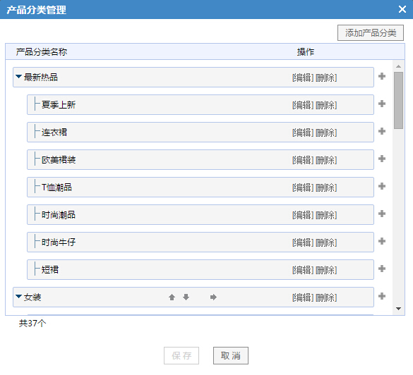
Task: Edit the 短裙 category
Action: (303, 270)
